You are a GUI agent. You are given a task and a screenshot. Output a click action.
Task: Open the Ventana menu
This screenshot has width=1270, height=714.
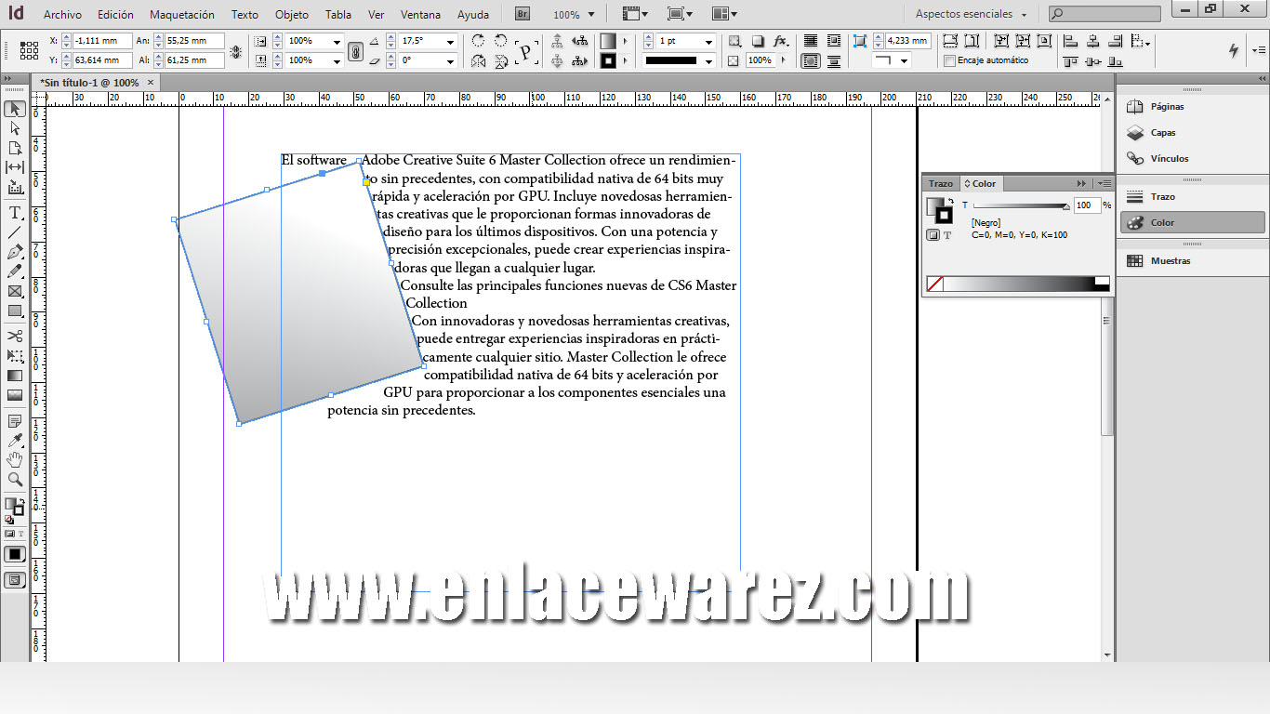[421, 15]
